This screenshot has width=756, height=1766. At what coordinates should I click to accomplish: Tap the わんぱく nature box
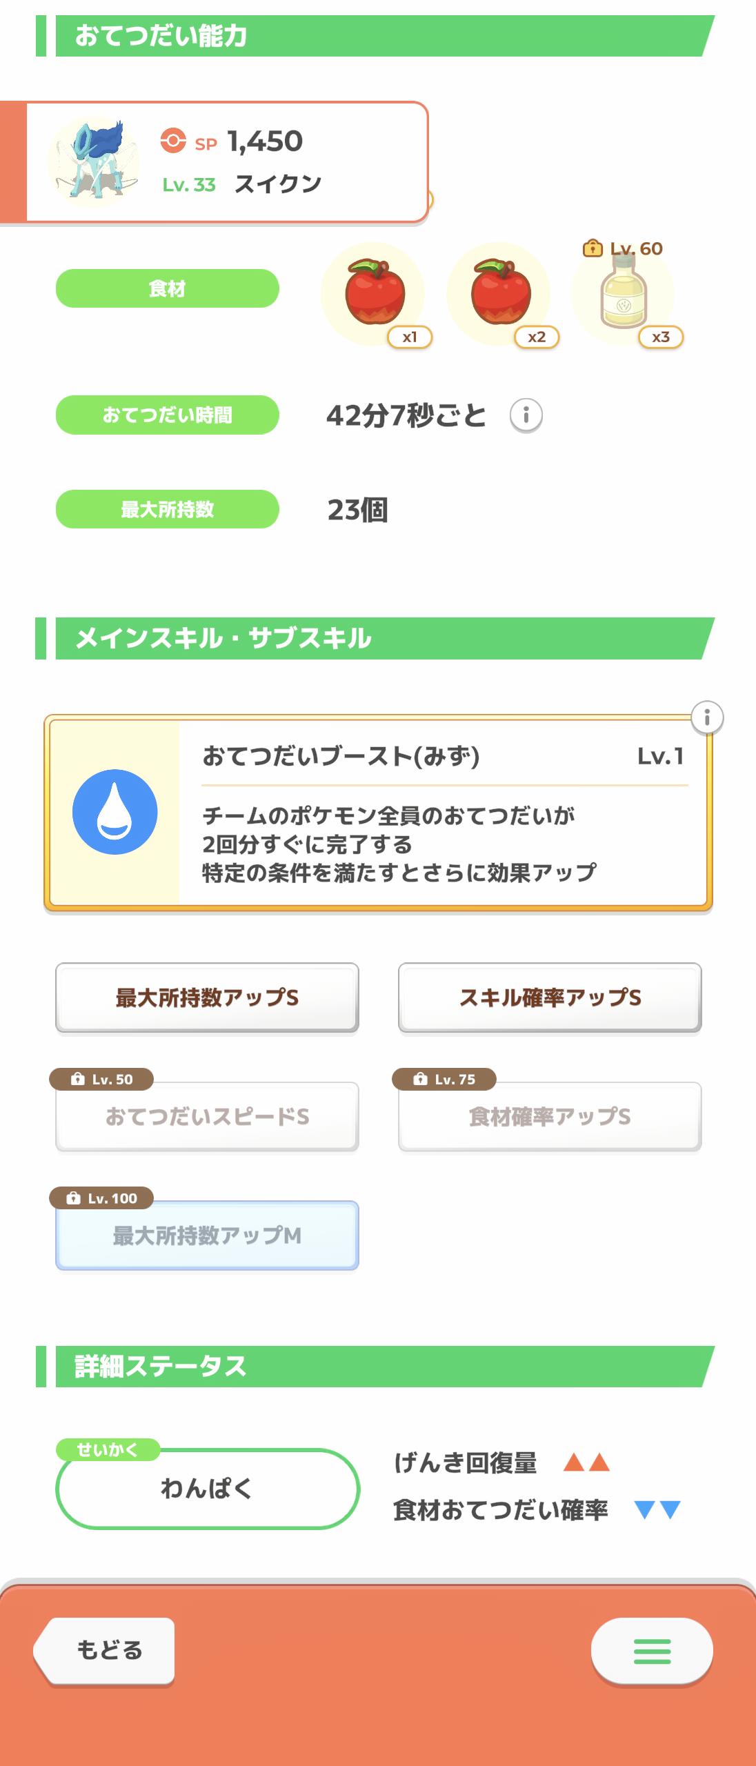point(207,1489)
